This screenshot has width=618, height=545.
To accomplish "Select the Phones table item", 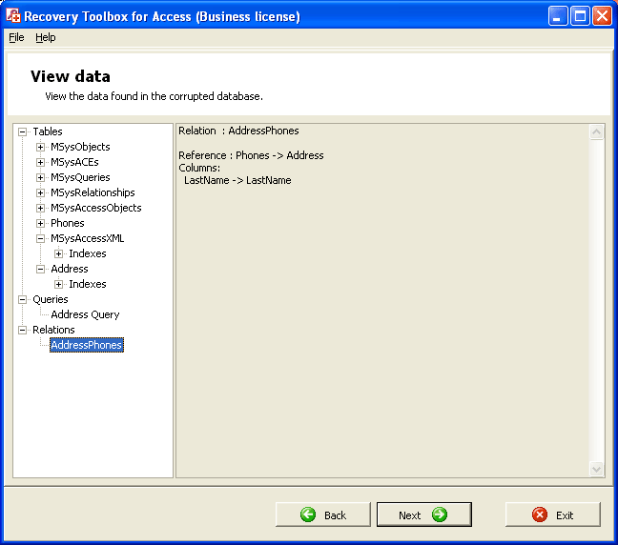I will click(68, 223).
